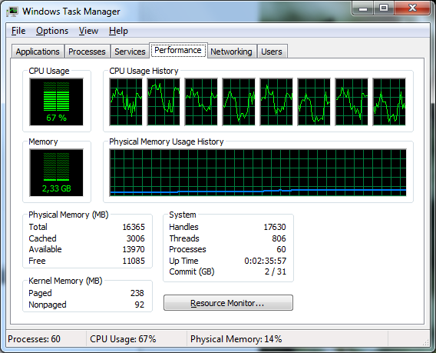Click the Handles value 17630

[x=275, y=227]
